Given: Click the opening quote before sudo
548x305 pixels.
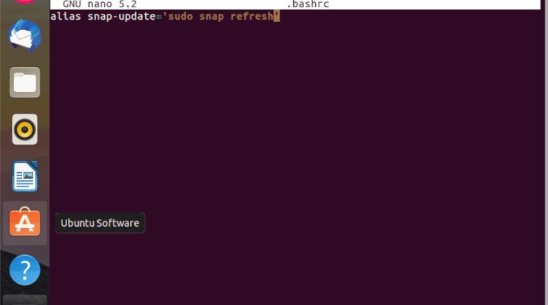Looking at the screenshot, I should click(165, 16).
